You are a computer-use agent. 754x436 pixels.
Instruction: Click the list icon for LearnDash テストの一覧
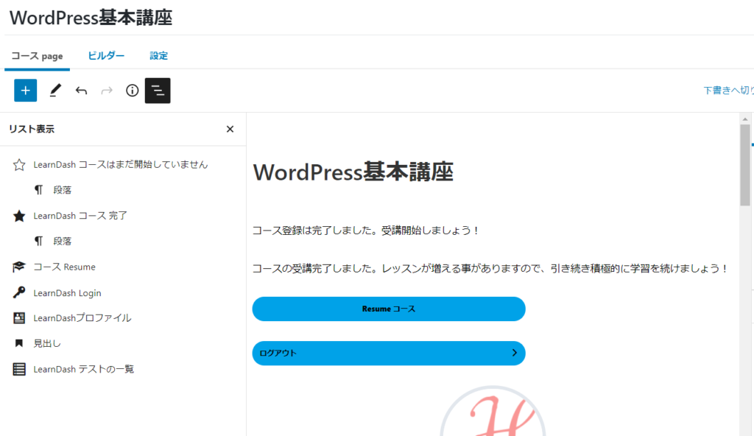coord(19,369)
